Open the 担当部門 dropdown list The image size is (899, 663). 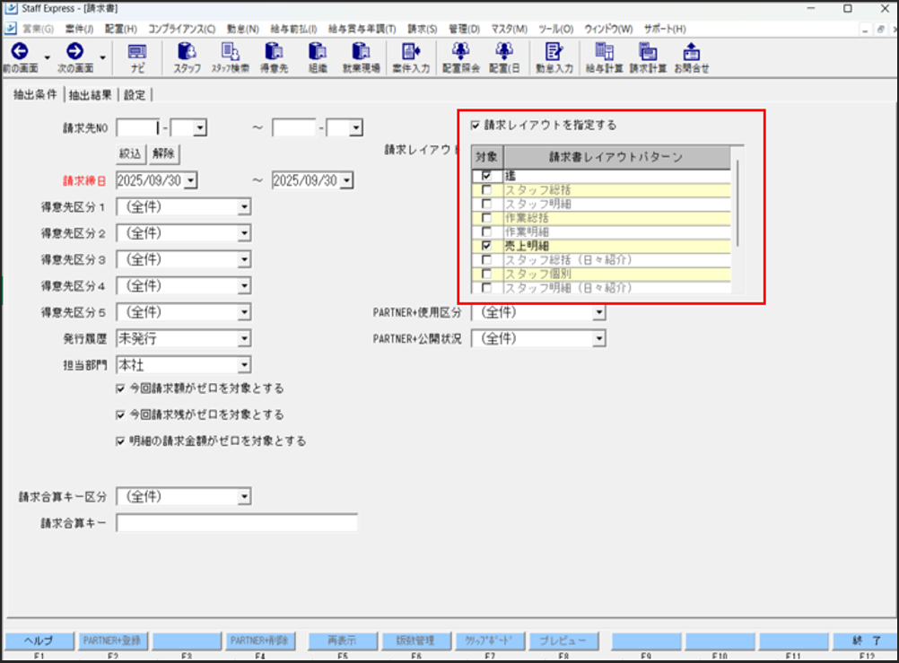tap(243, 365)
